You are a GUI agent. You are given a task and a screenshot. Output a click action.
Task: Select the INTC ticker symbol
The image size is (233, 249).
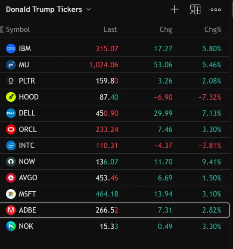pos(27,146)
